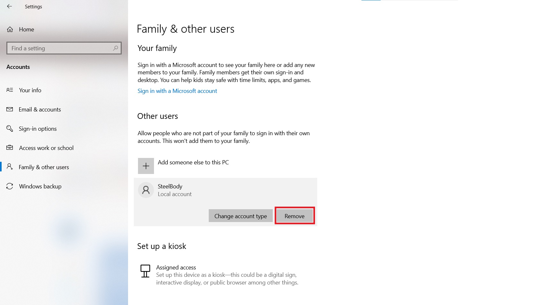The image size is (542, 305).
Task: Click the Family & other users person icon
Action: (10, 167)
